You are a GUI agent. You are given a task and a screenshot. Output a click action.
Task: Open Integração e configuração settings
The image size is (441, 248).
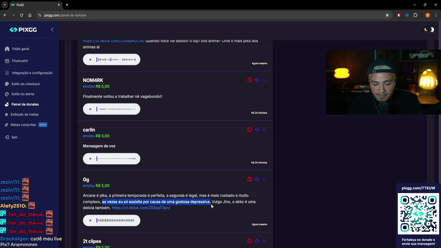[32, 73]
